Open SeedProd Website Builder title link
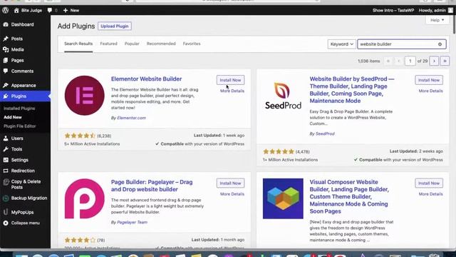Viewport: 456px width, 257px height. (352, 90)
